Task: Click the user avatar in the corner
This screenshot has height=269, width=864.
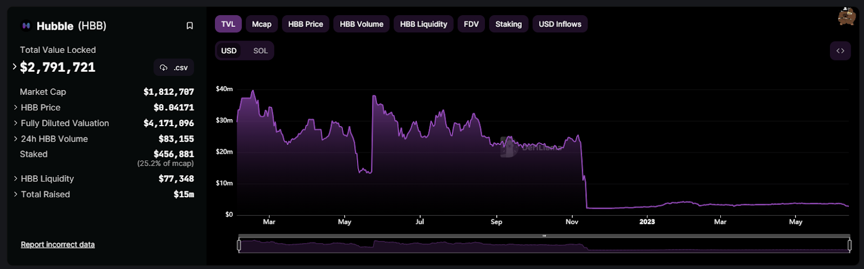Action: point(847,17)
